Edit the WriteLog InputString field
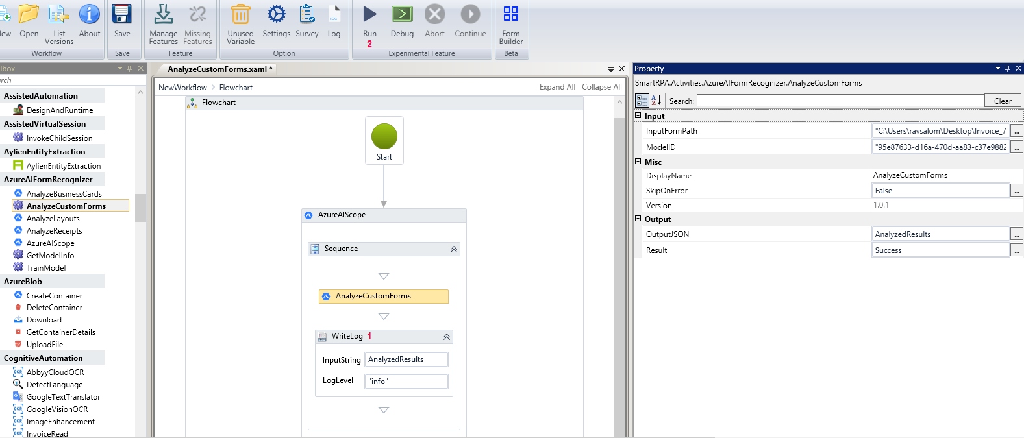The height and width of the screenshot is (438, 1024). (x=406, y=359)
